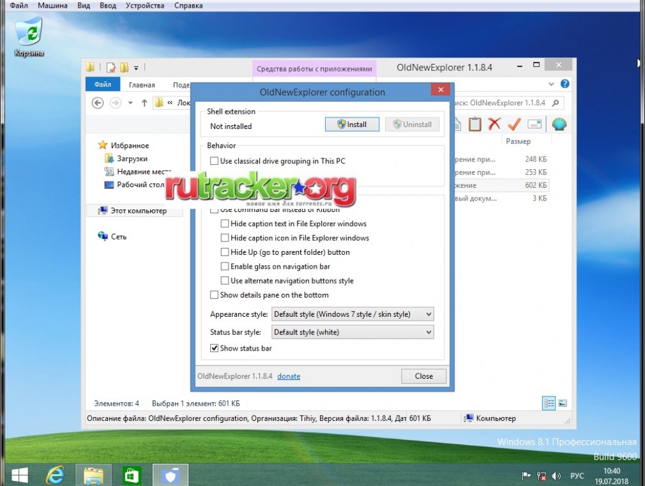Enable glass on navigation bar
645x486 pixels.
coord(275,267)
